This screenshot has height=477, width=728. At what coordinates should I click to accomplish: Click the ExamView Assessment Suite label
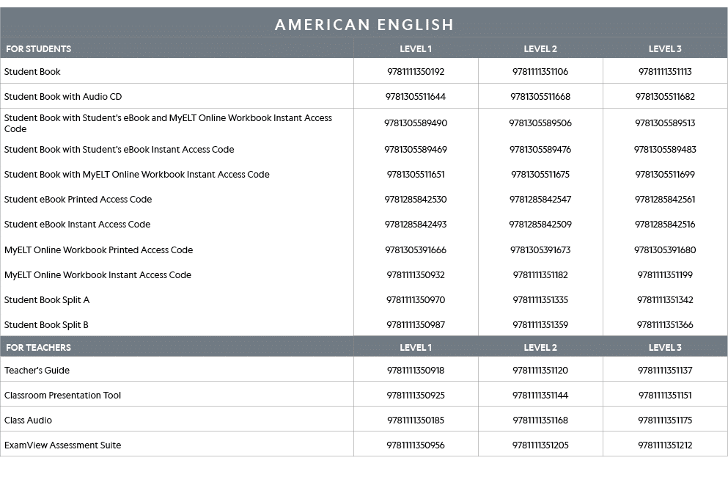[x=63, y=445]
